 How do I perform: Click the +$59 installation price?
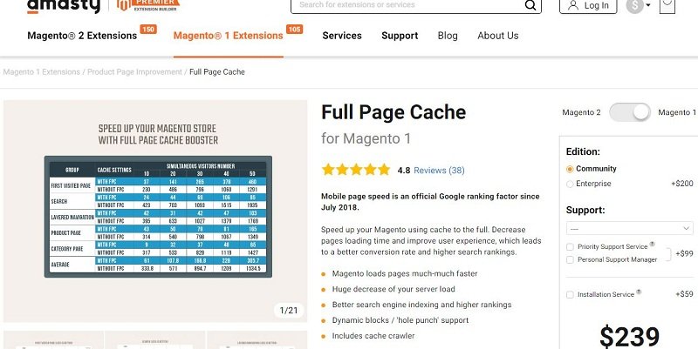click(x=684, y=294)
